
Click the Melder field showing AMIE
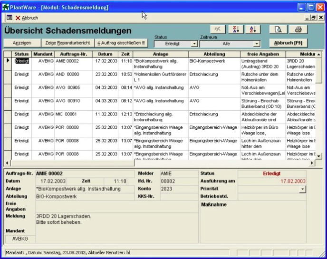tap(179, 174)
